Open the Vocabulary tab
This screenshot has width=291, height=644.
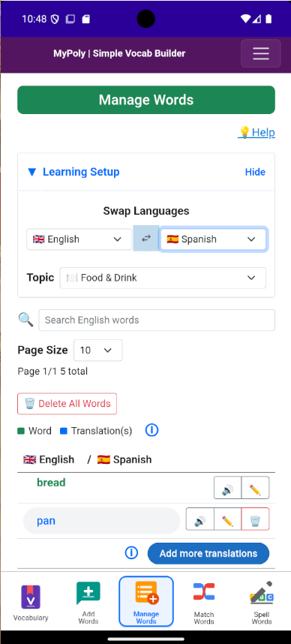click(x=31, y=602)
